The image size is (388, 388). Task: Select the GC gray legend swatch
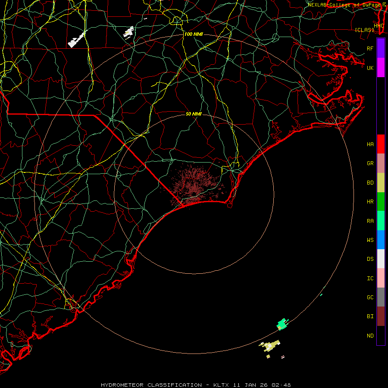coord(381,297)
